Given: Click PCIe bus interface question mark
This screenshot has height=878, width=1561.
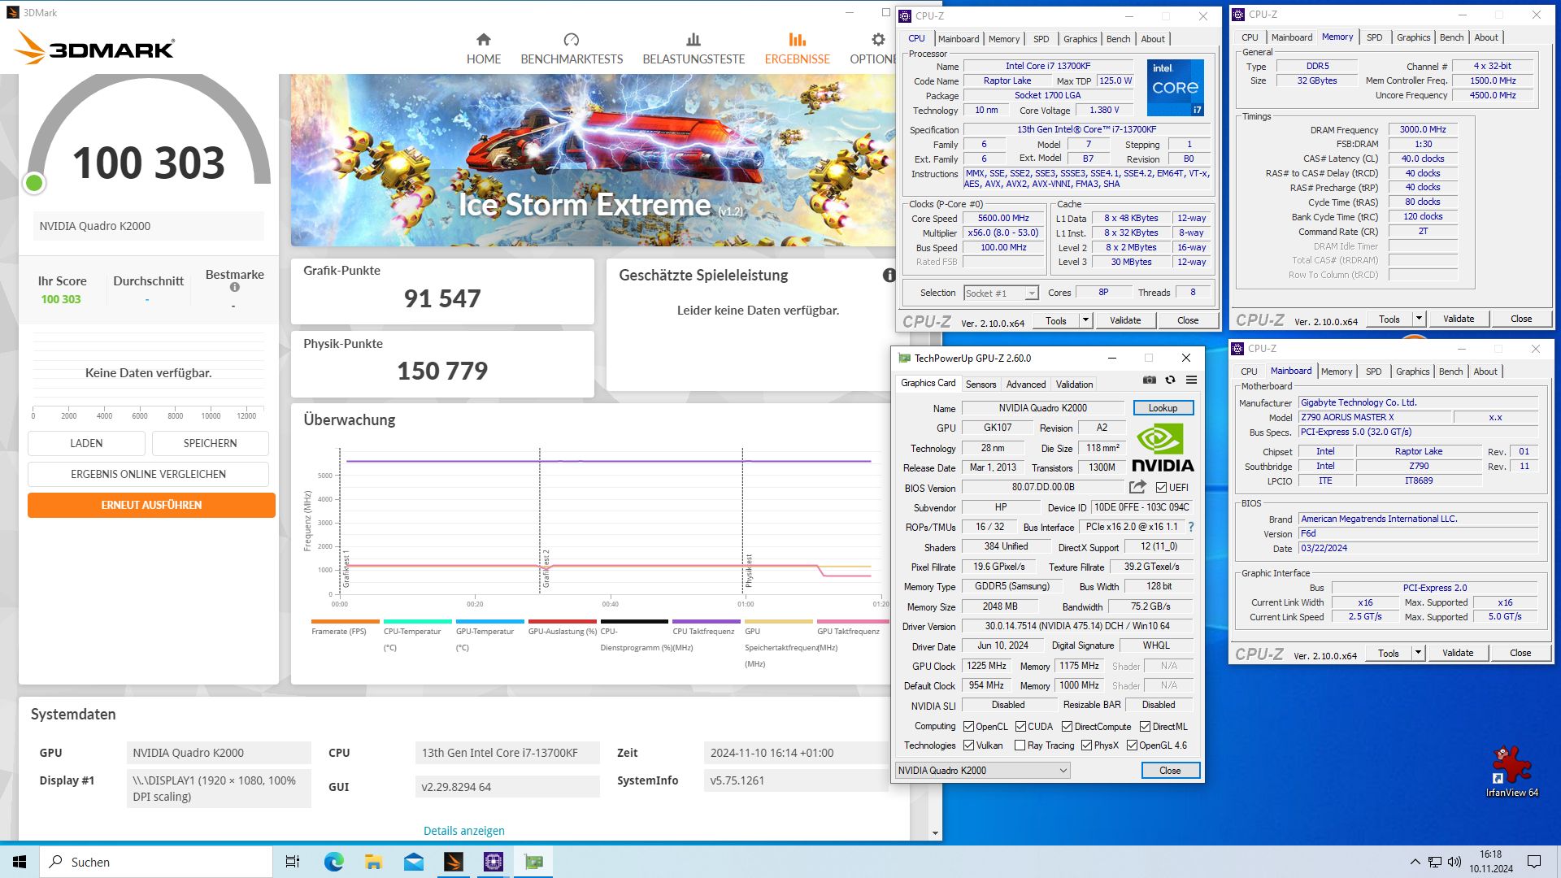Looking at the screenshot, I should [1191, 527].
